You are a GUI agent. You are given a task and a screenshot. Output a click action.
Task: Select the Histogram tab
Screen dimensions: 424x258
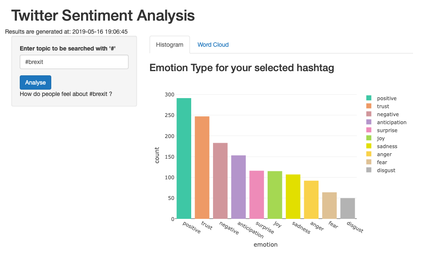click(x=170, y=44)
